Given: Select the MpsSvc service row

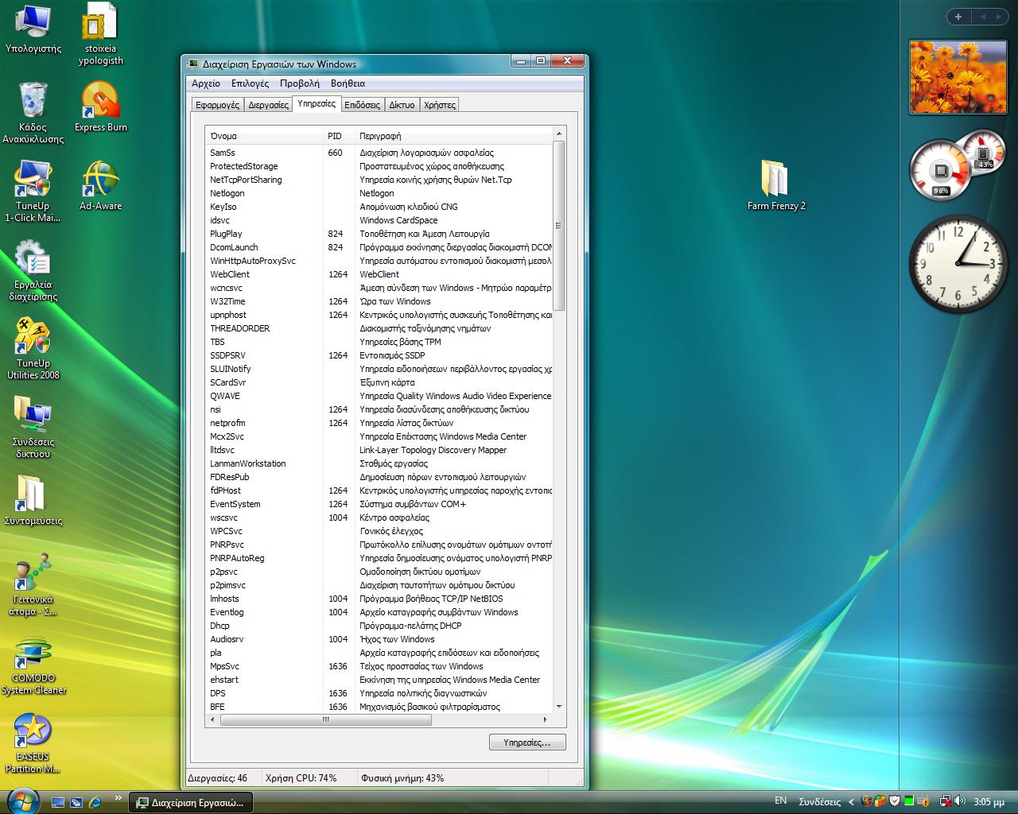Looking at the screenshot, I should (x=379, y=666).
